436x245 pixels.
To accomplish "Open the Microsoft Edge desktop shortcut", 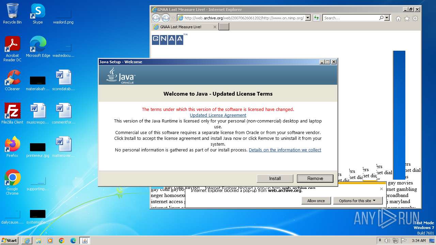I will [38, 47].
